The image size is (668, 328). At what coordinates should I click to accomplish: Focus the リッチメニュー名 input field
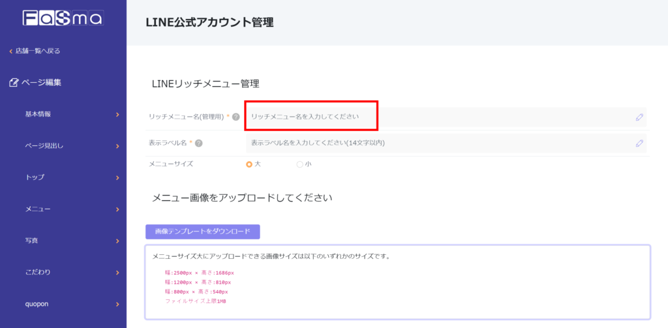pos(437,117)
